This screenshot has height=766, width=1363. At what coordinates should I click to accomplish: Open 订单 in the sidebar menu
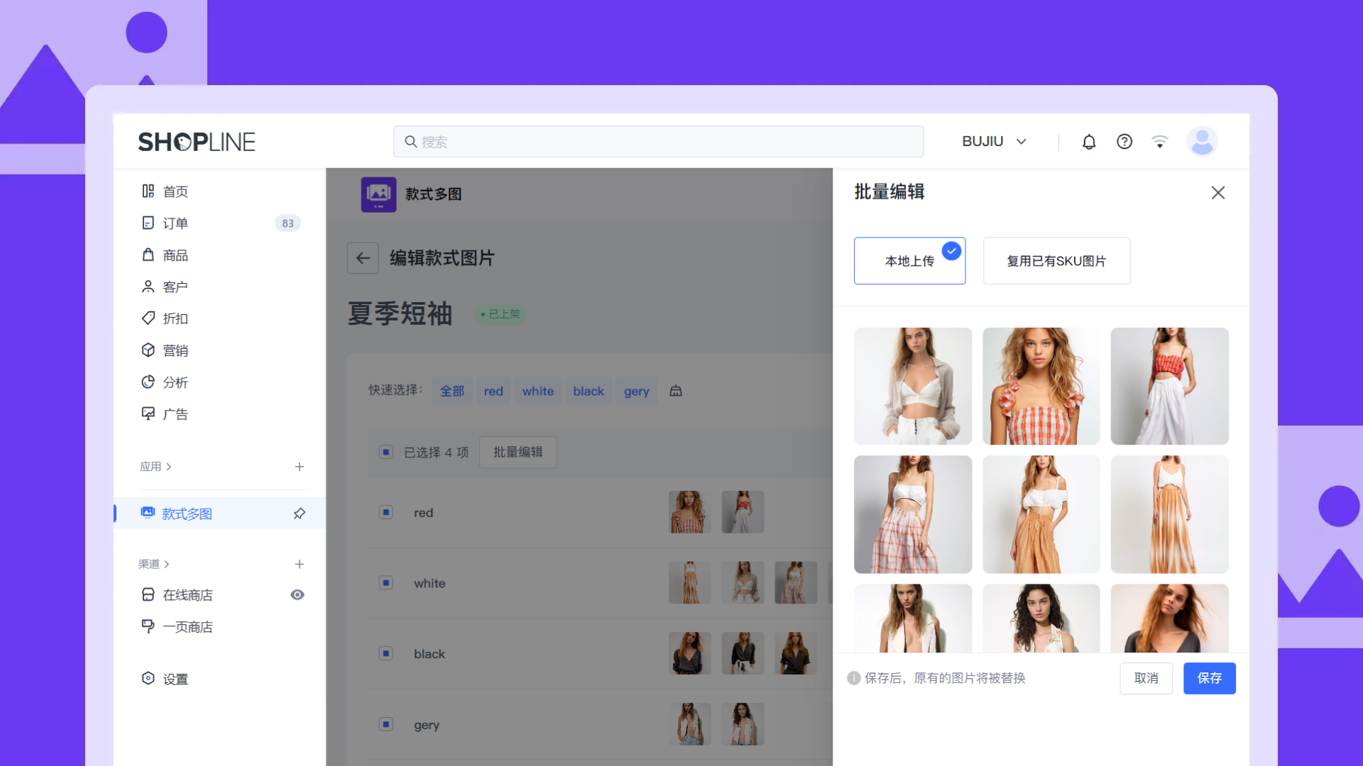point(175,223)
